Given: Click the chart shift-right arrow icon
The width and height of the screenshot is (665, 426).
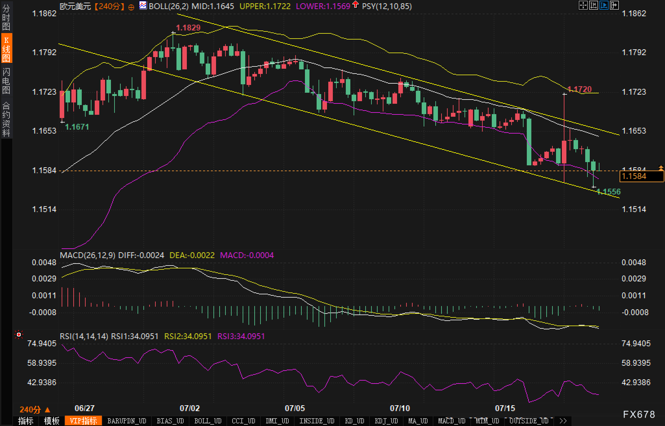Looking at the screenshot, I should (614, 5).
